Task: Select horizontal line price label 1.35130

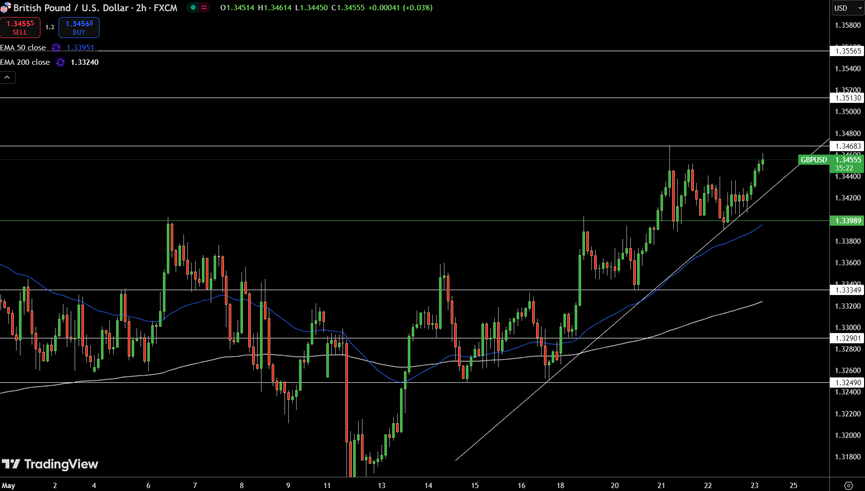Action: [848, 98]
